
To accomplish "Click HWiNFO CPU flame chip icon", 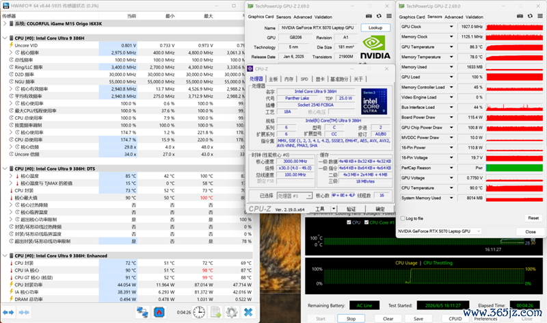I will (x=159, y=312).
